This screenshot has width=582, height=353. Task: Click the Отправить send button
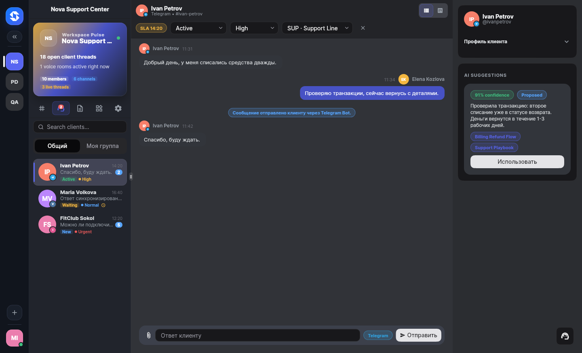(418, 335)
